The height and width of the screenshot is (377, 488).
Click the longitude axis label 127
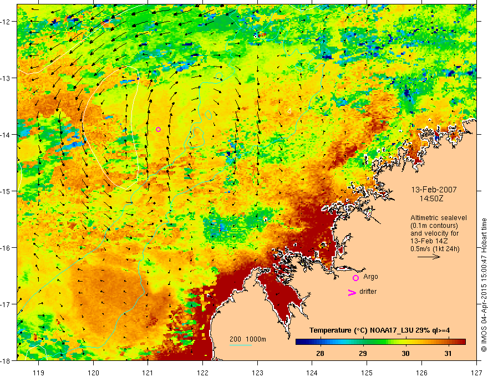click(x=476, y=373)
